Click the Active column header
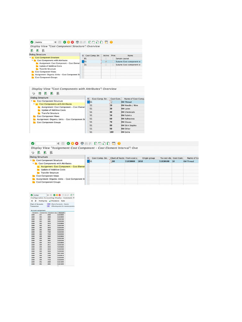 coord(106,55)
